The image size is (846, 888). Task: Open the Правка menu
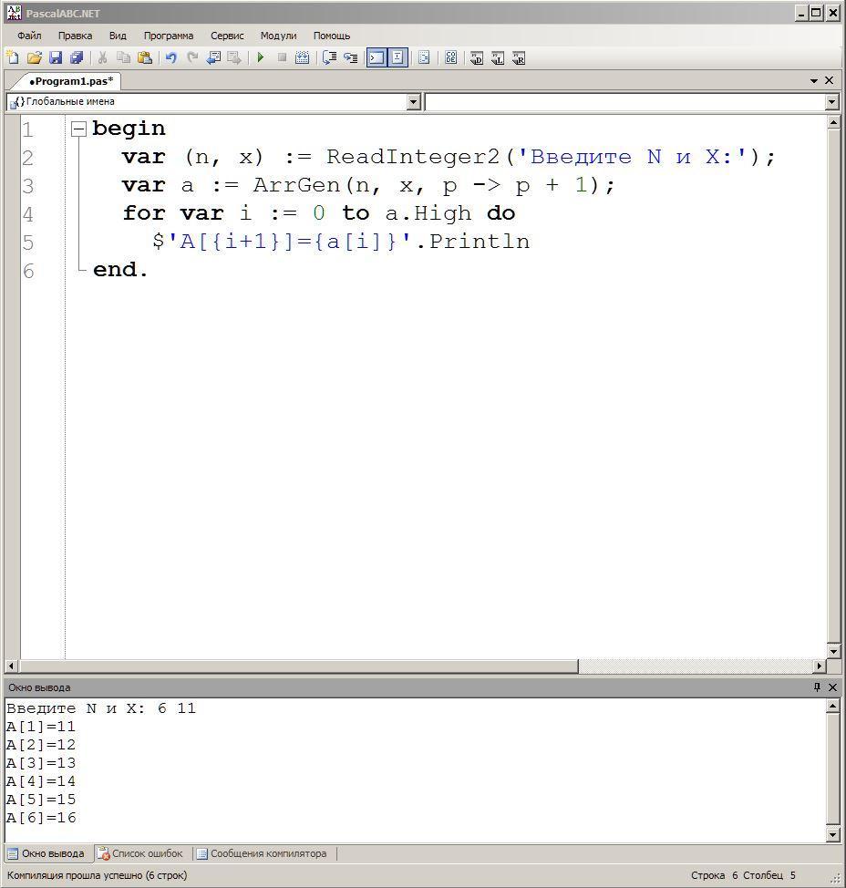76,36
